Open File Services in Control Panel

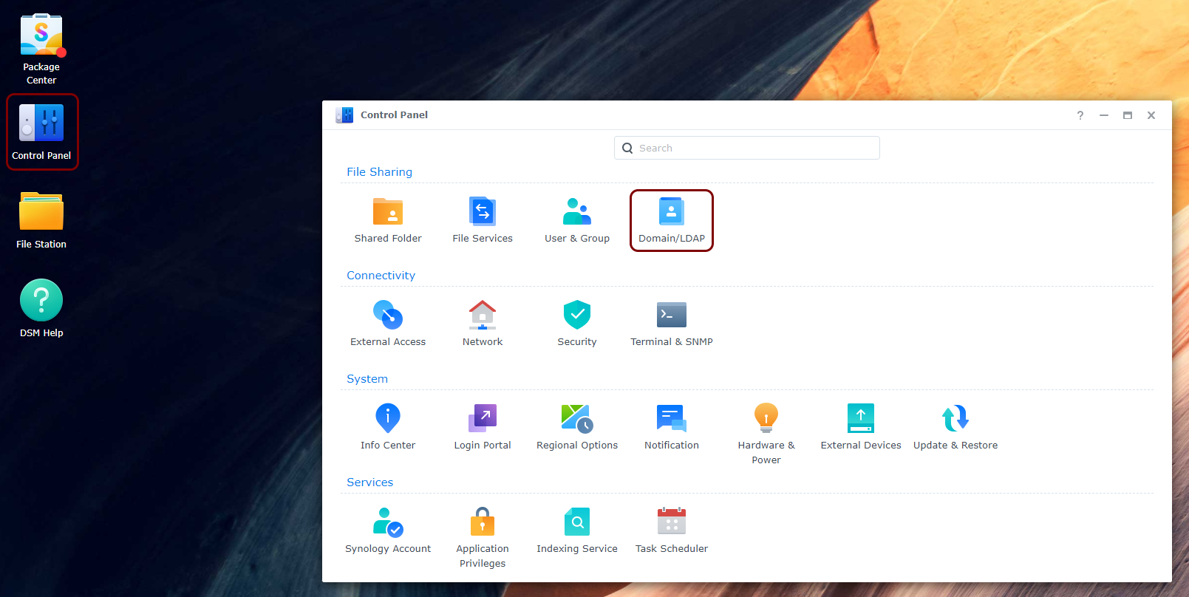coord(483,219)
